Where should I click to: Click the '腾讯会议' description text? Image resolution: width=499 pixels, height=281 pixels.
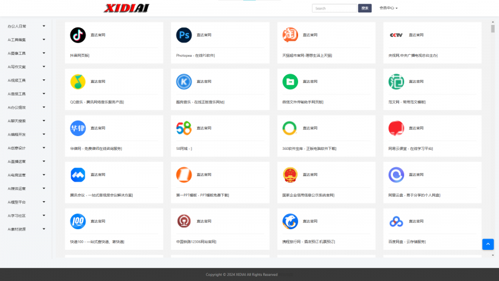[102, 195]
